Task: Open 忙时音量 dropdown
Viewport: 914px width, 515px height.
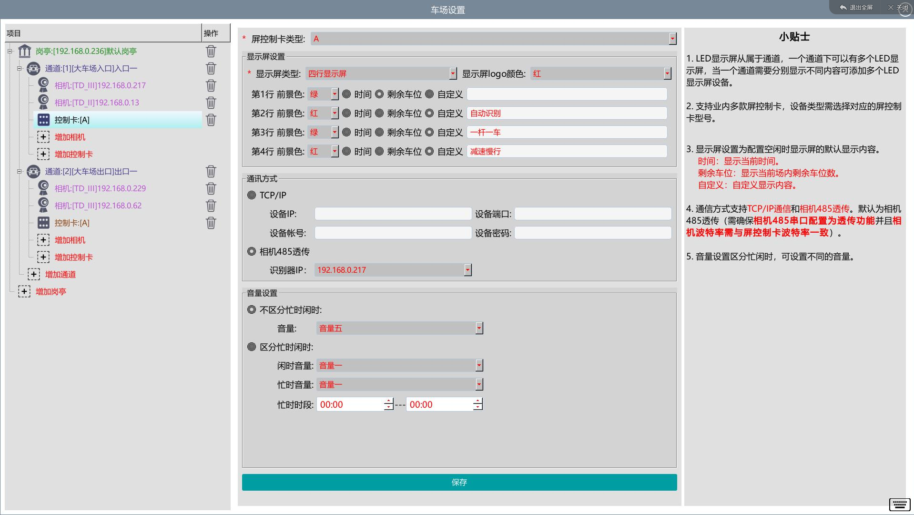Action: coord(400,384)
